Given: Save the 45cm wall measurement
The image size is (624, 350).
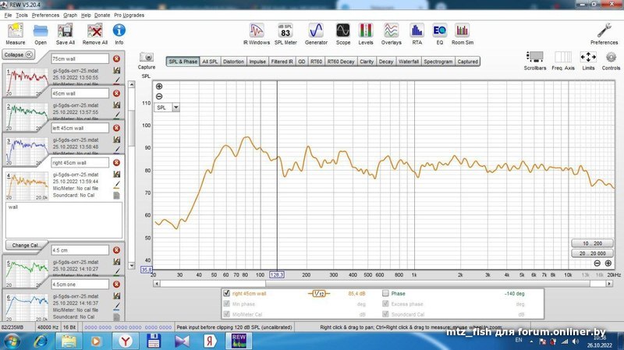Looking at the screenshot, I should pyautogui.click(x=116, y=105).
